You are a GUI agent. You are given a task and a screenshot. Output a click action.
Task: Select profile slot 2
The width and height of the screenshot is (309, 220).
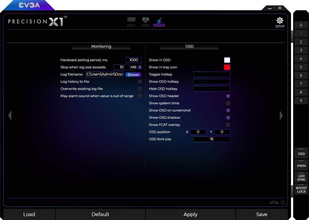click(x=301, y=42)
